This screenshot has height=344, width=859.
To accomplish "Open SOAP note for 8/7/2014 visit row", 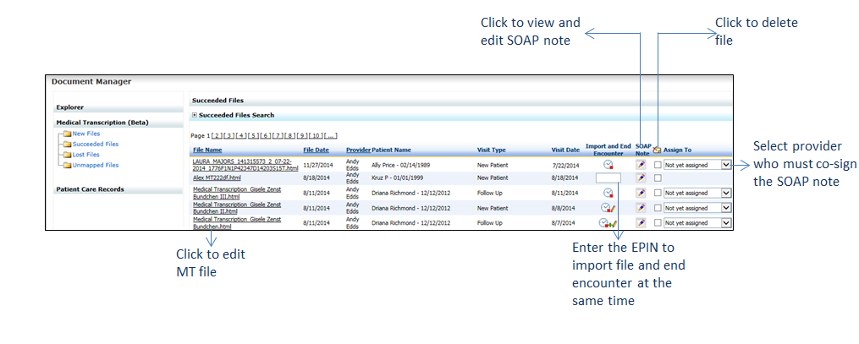I will coord(641,223).
